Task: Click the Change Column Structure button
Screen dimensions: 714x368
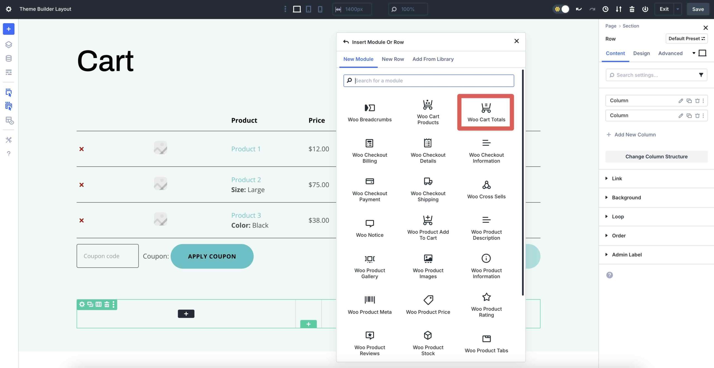Action: point(656,156)
